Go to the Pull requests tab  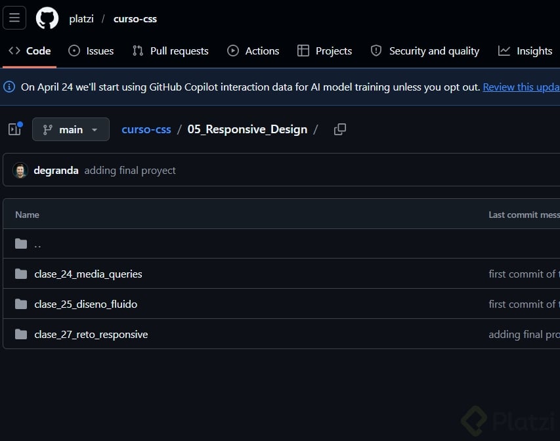(x=170, y=51)
